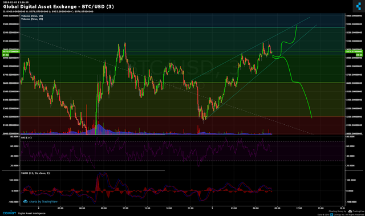Image resolution: width=365 pixels, height=216 pixels.
Task: Click the TradingView cloud icon beside 'charts by TradingView'
Action: click(x=25, y=201)
